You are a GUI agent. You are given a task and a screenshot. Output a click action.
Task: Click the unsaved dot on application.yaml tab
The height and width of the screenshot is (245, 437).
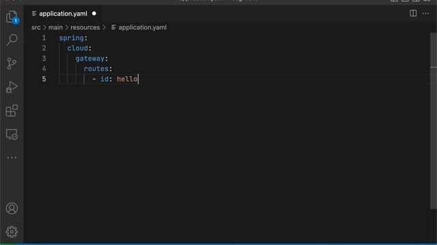click(x=94, y=14)
